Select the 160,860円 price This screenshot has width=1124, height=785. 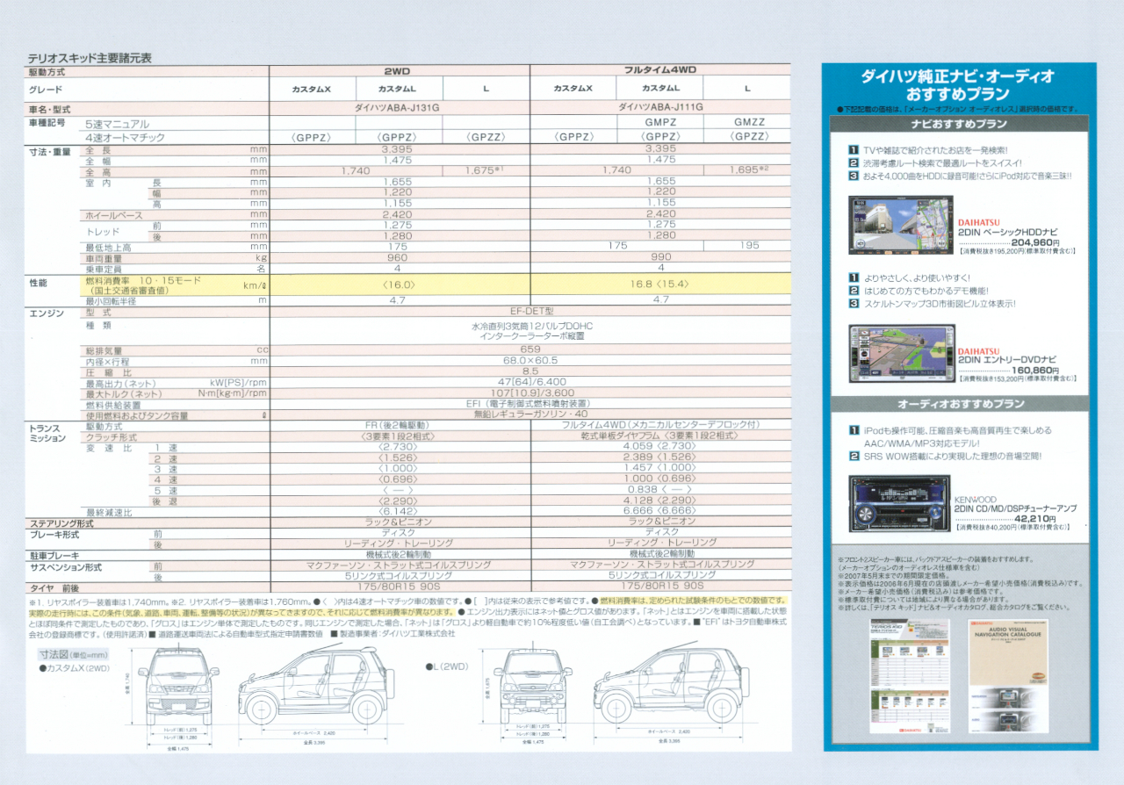point(1034,371)
